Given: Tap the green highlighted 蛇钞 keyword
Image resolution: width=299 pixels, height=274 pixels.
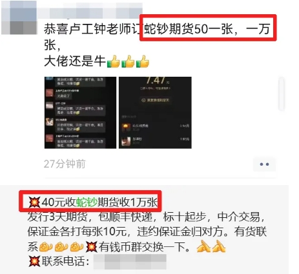Looking at the screenshot, I should pos(87,202).
